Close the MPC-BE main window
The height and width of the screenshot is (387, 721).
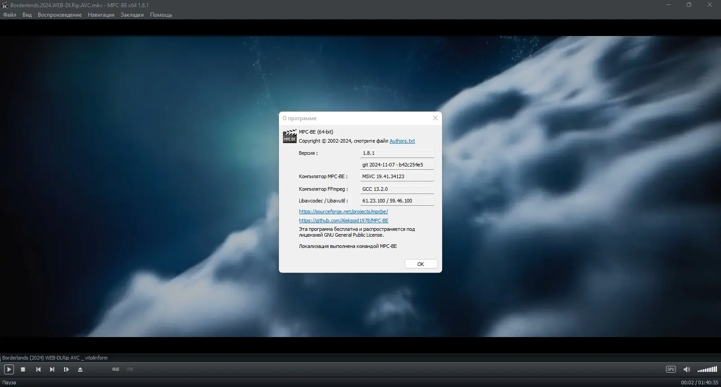click(710, 5)
